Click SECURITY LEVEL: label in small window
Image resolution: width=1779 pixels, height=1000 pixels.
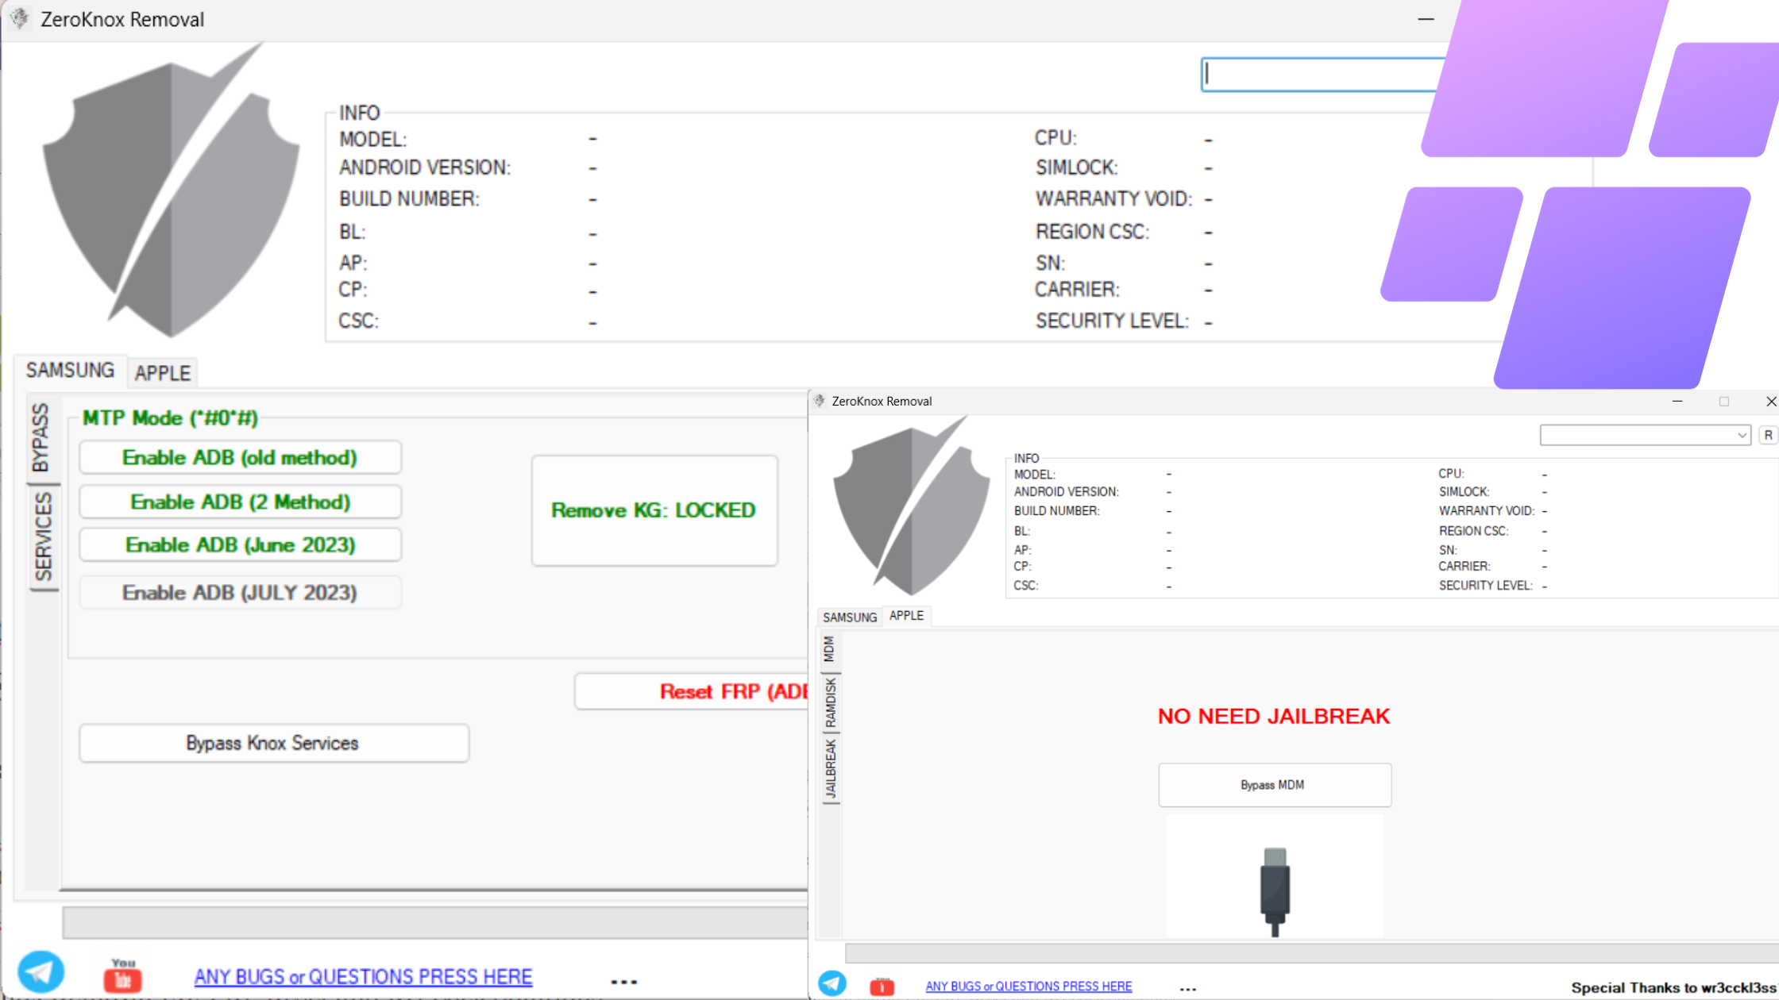(1485, 586)
